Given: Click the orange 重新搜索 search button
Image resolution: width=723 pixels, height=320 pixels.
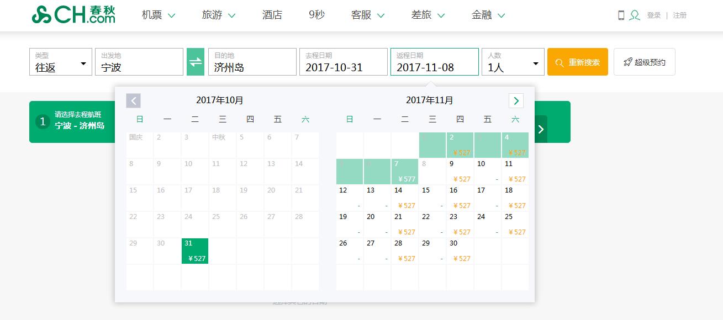Looking at the screenshot, I should [577, 62].
